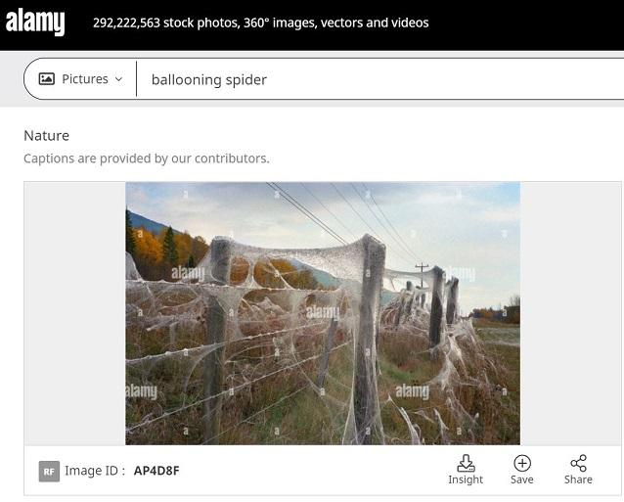The width and height of the screenshot is (624, 502).
Task: Click the utility pole in the photo
Action: (422, 275)
